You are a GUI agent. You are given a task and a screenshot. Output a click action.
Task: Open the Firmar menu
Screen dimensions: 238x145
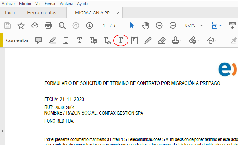[x=50, y=4]
